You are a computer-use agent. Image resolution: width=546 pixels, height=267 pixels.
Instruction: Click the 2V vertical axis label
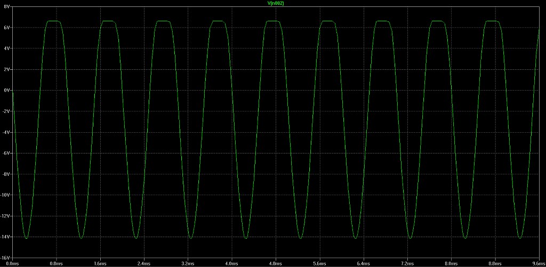[x=7, y=69]
